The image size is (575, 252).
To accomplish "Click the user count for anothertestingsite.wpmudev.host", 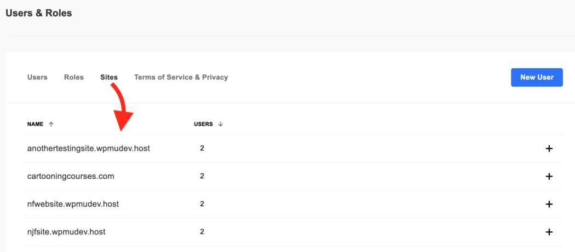I will click(x=202, y=148).
